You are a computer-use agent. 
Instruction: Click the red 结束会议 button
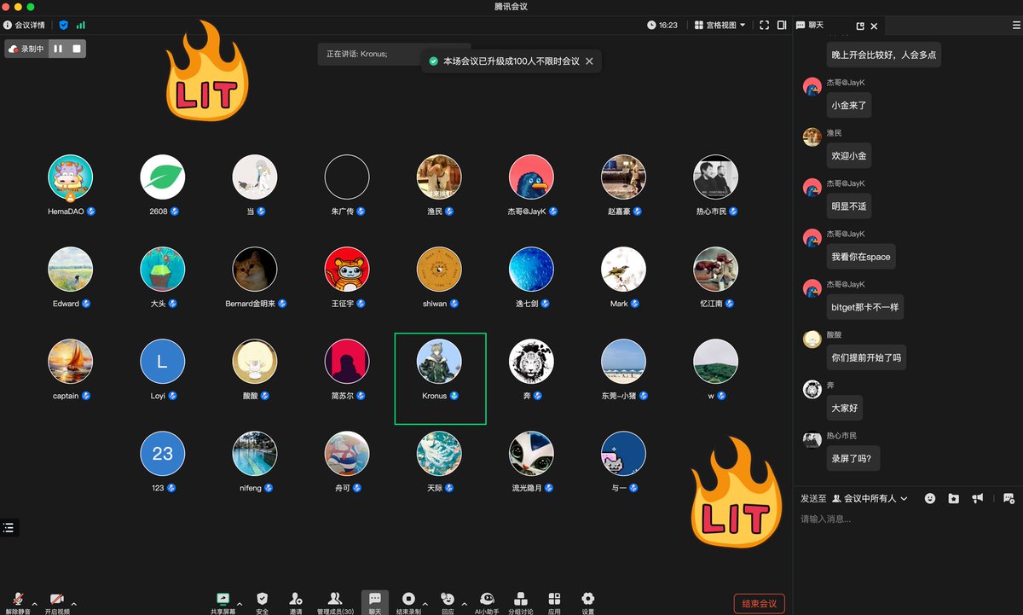pos(759,604)
